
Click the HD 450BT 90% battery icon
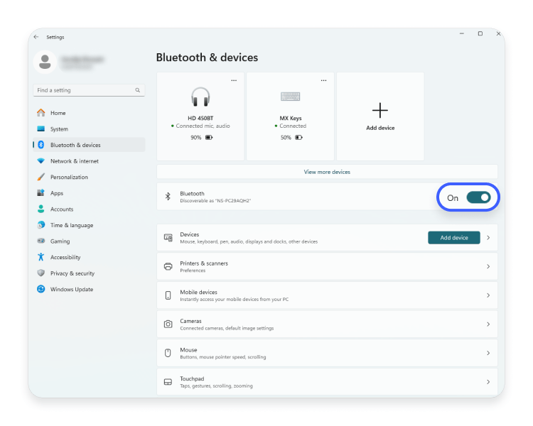click(209, 137)
